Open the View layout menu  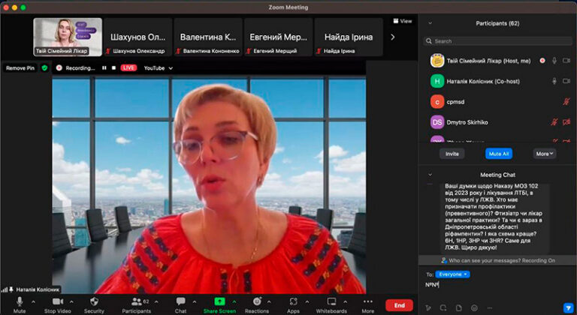coord(403,21)
